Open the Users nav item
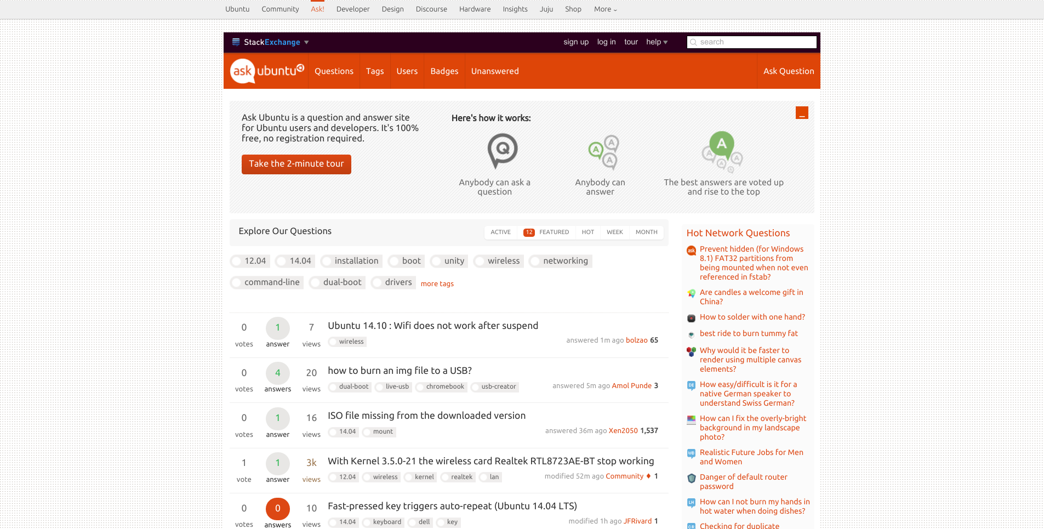1044x529 pixels. (x=407, y=71)
